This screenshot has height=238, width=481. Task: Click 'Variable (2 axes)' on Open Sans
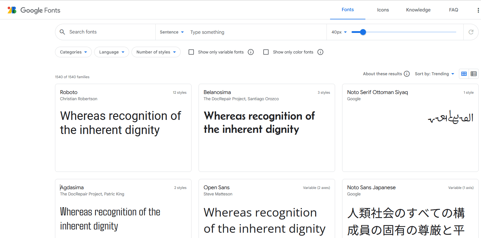click(x=317, y=188)
